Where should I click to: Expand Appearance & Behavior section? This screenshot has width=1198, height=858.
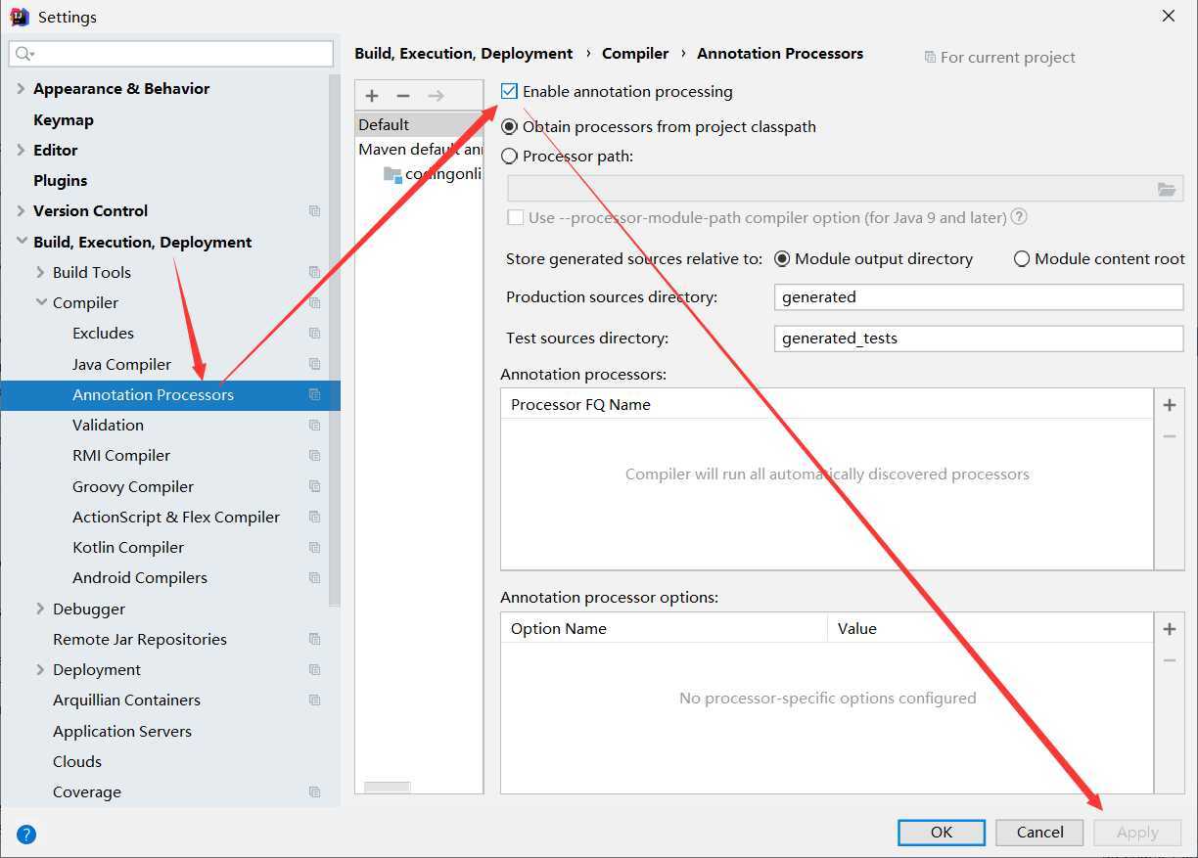click(21, 89)
